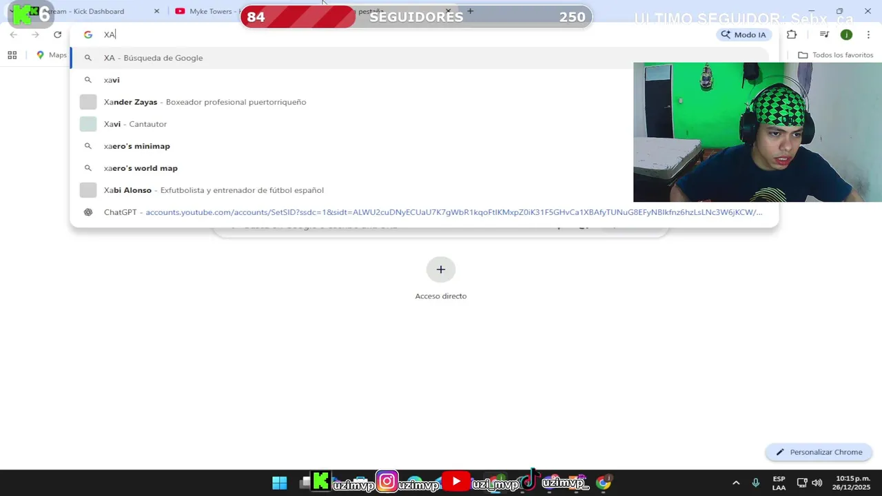Open the media controls icon in toolbar
Screen dimensions: 882x496
click(824, 34)
